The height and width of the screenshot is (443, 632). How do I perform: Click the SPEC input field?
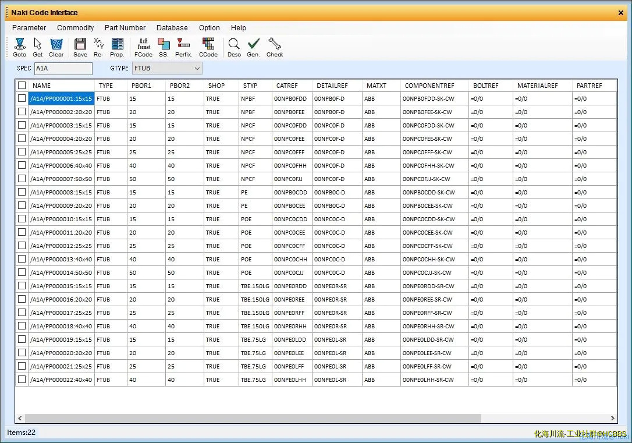tap(63, 68)
